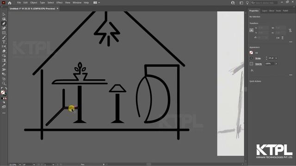Select the Zoom tool magnifier
The image size is (296, 166).
(x=4, y=83)
